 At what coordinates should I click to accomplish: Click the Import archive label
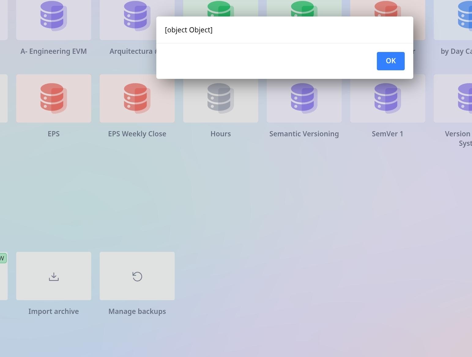tap(54, 311)
